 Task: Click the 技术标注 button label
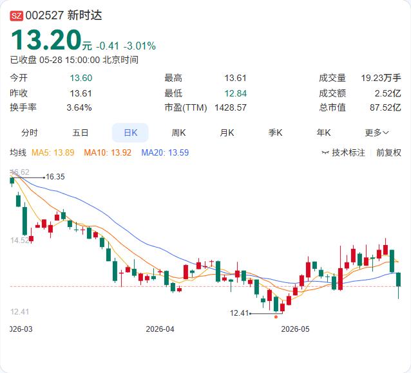pos(349,152)
